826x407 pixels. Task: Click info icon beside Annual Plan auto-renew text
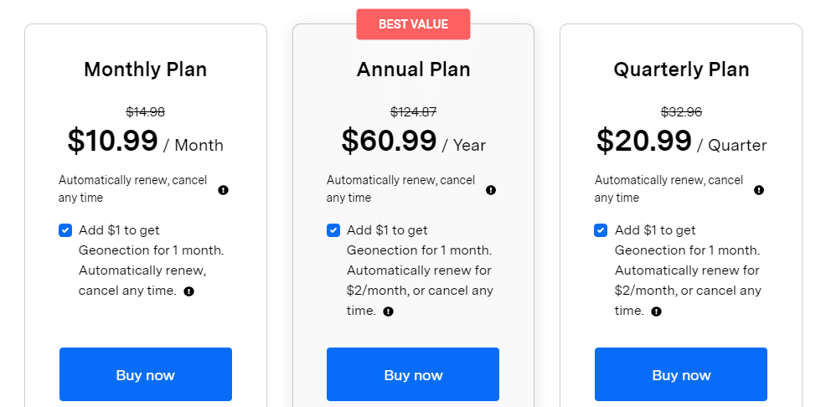[x=491, y=190]
